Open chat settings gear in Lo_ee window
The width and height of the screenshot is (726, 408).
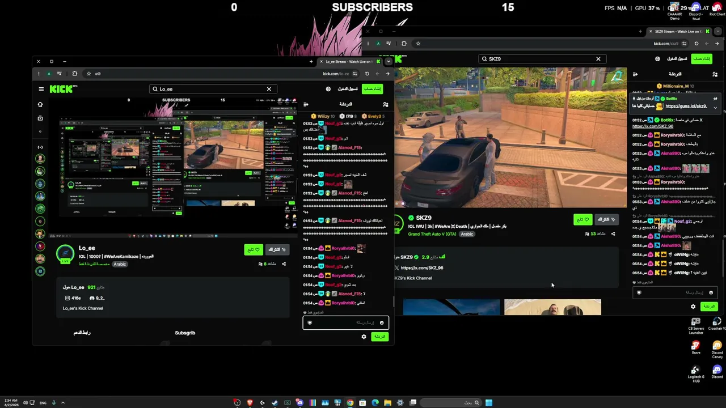364,337
